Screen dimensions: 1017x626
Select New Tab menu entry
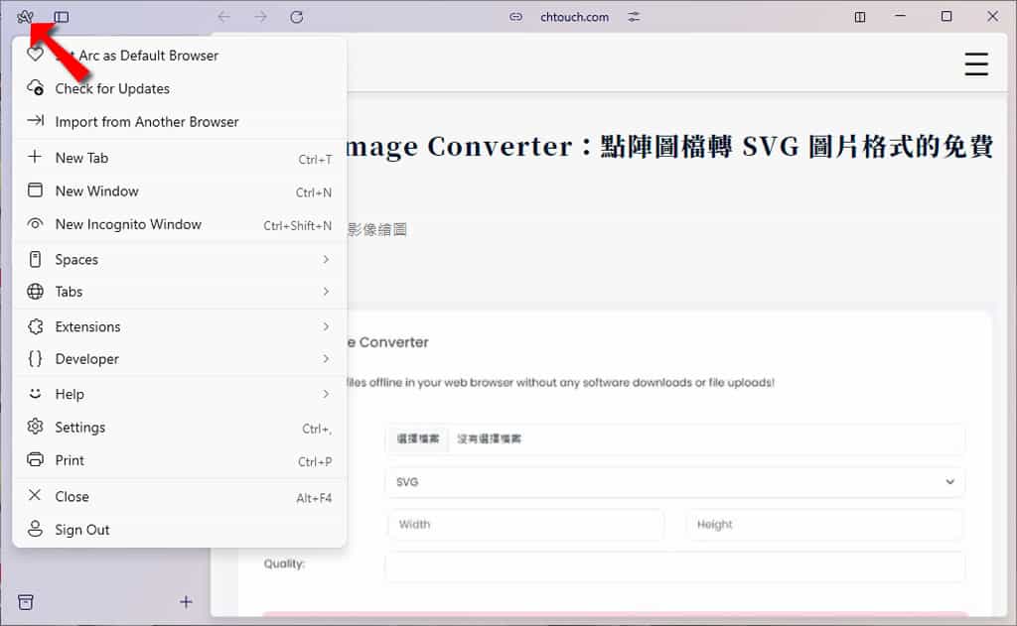click(x=180, y=158)
